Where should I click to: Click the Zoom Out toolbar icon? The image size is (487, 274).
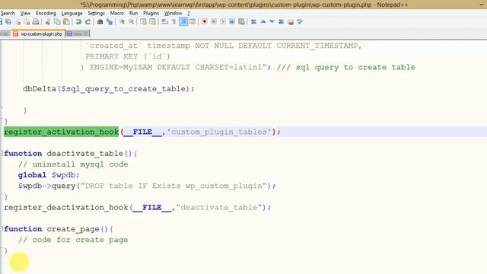point(131,22)
